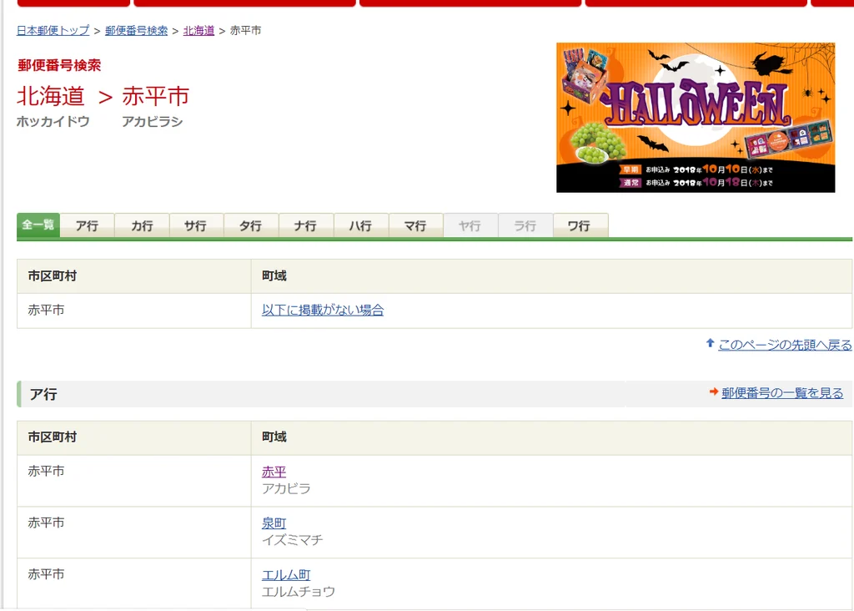Switch to the マ行 tab

click(415, 225)
